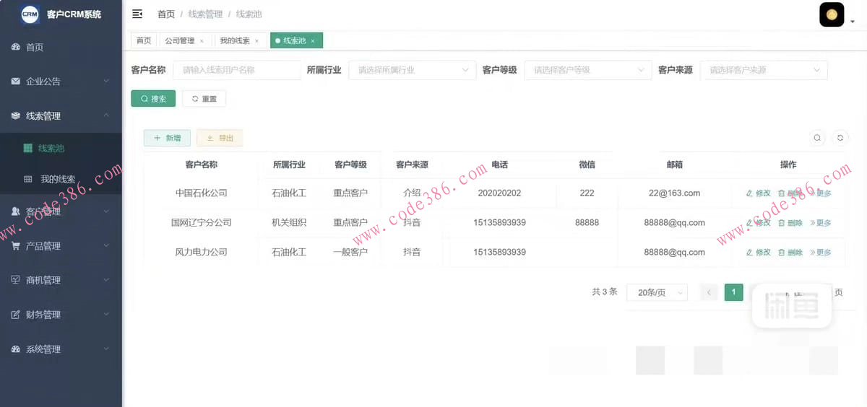
Task: Click the email 22@163.com
Action: [674, 193]
